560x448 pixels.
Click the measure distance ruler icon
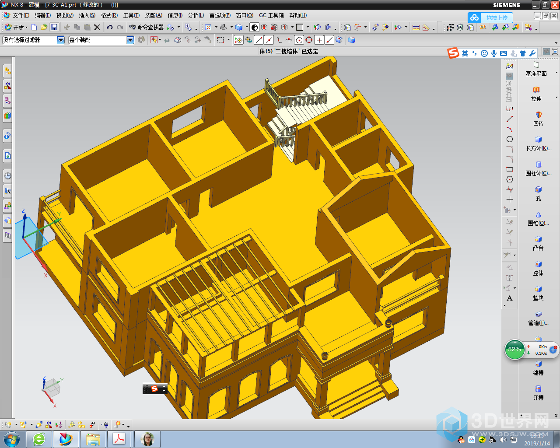(416, 27)
